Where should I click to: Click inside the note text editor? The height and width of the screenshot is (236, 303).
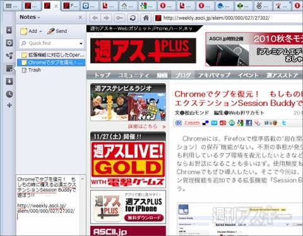point(48,205)
